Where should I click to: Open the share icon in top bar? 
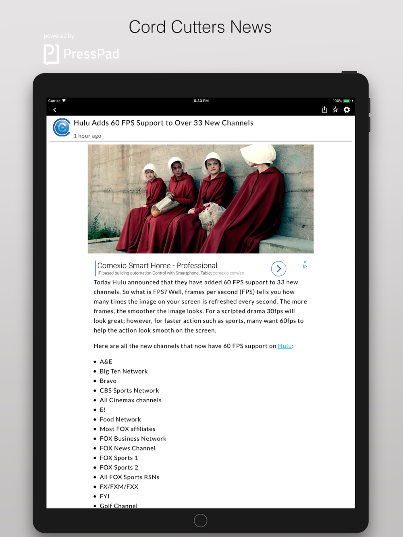pos(324,109)
